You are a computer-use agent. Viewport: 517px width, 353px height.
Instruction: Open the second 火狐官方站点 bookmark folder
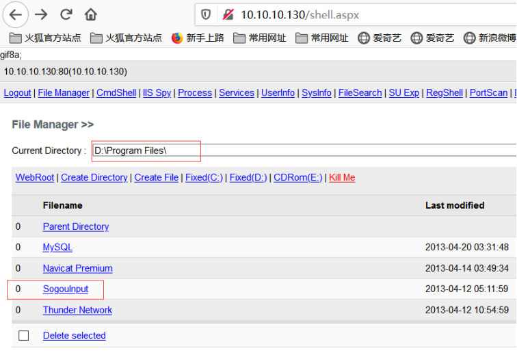coord(126,38)
